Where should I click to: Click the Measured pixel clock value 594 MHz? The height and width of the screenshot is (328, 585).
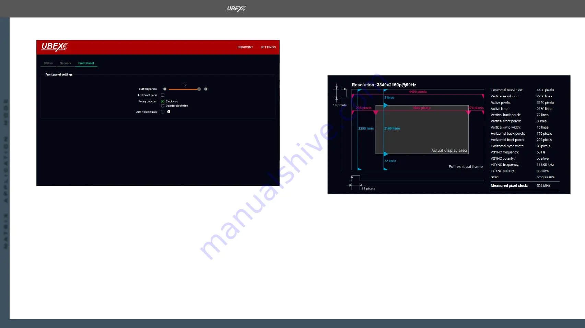pyautogui.click(x=543, y=186)
